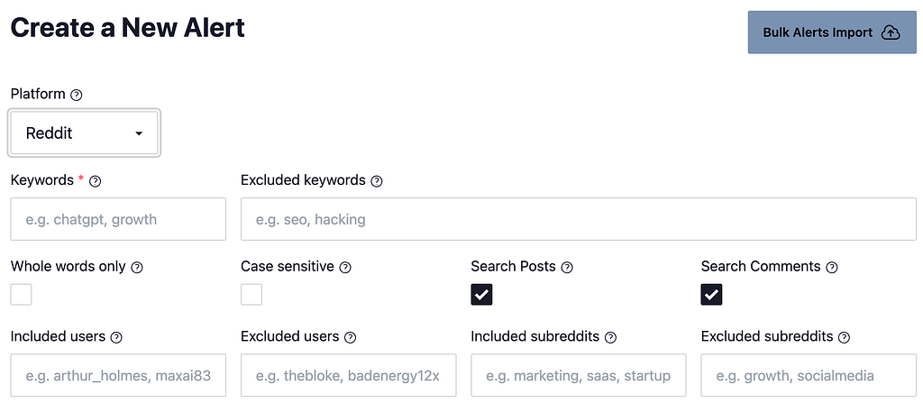Image resolution: width=923 pixels, height=412 pixels.
Task: Click help icon next to Search Comments
Action: pos(832,268)
